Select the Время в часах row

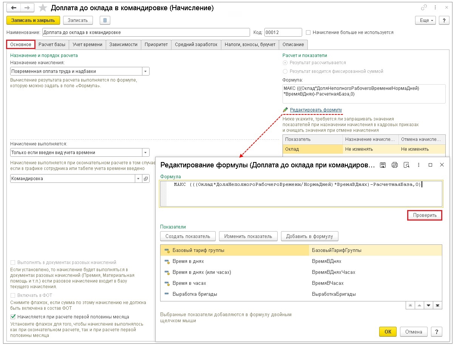[x=301, y=283]
